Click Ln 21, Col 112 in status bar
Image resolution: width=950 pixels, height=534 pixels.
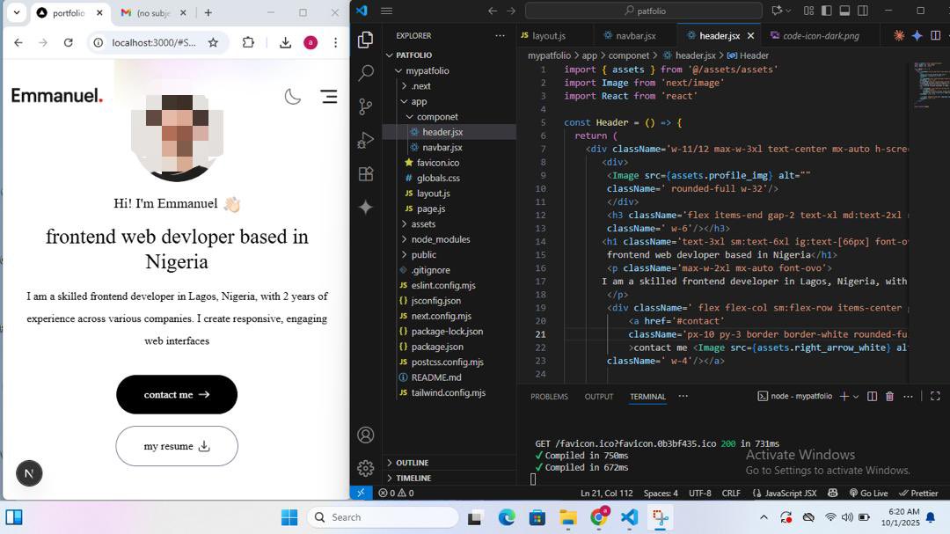pos(606,493)
